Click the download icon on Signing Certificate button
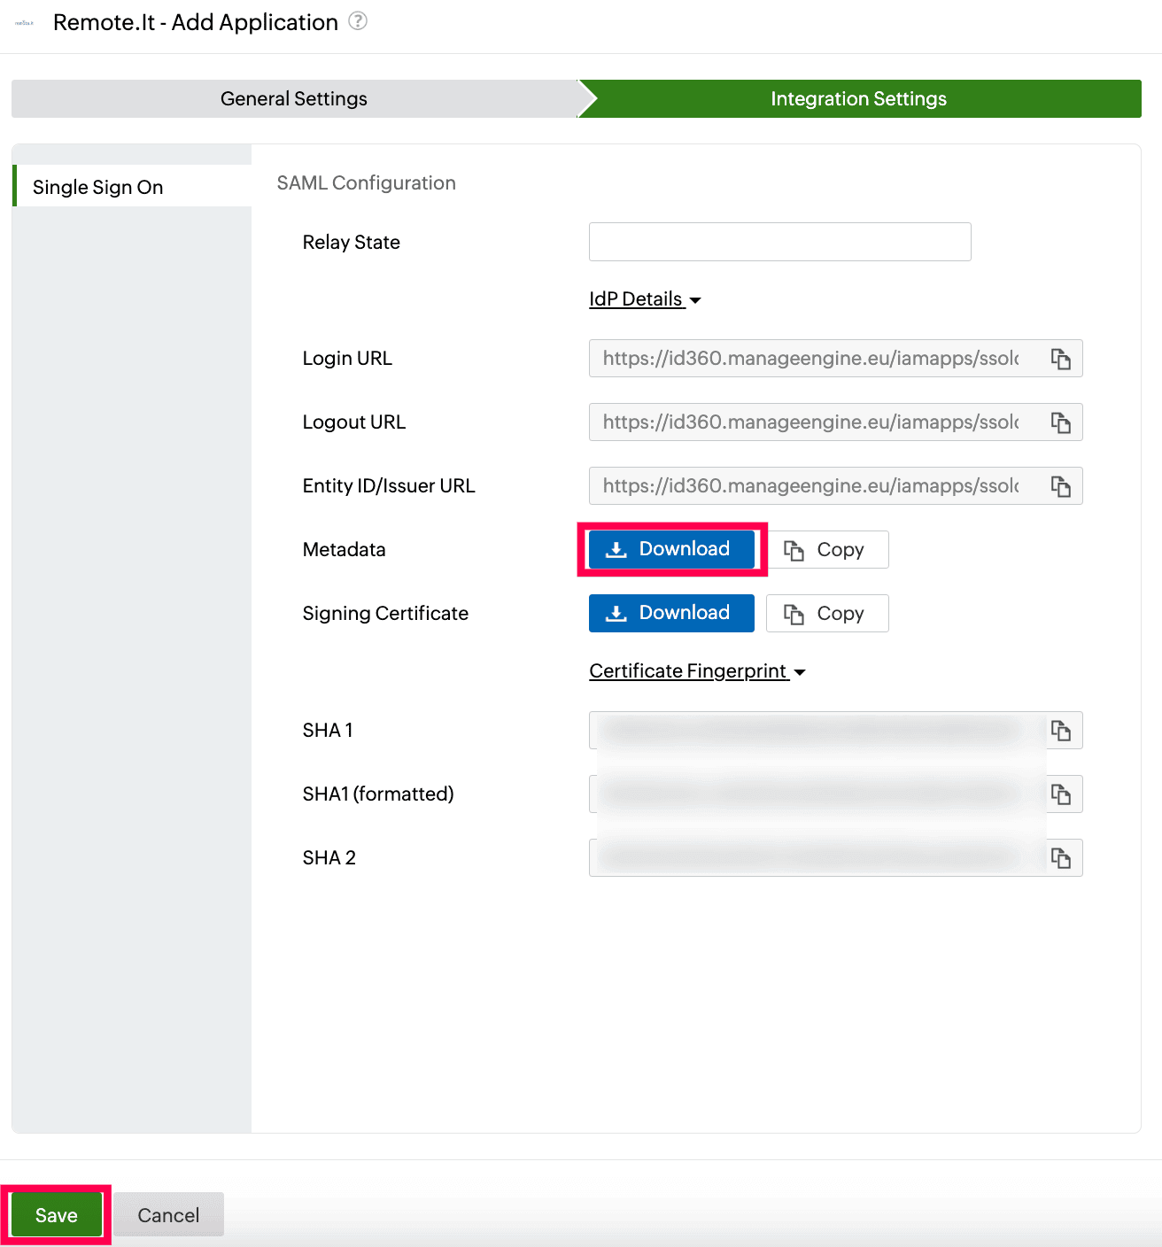This screenshot has height=1247, width=1162. [x=617, y=613]
